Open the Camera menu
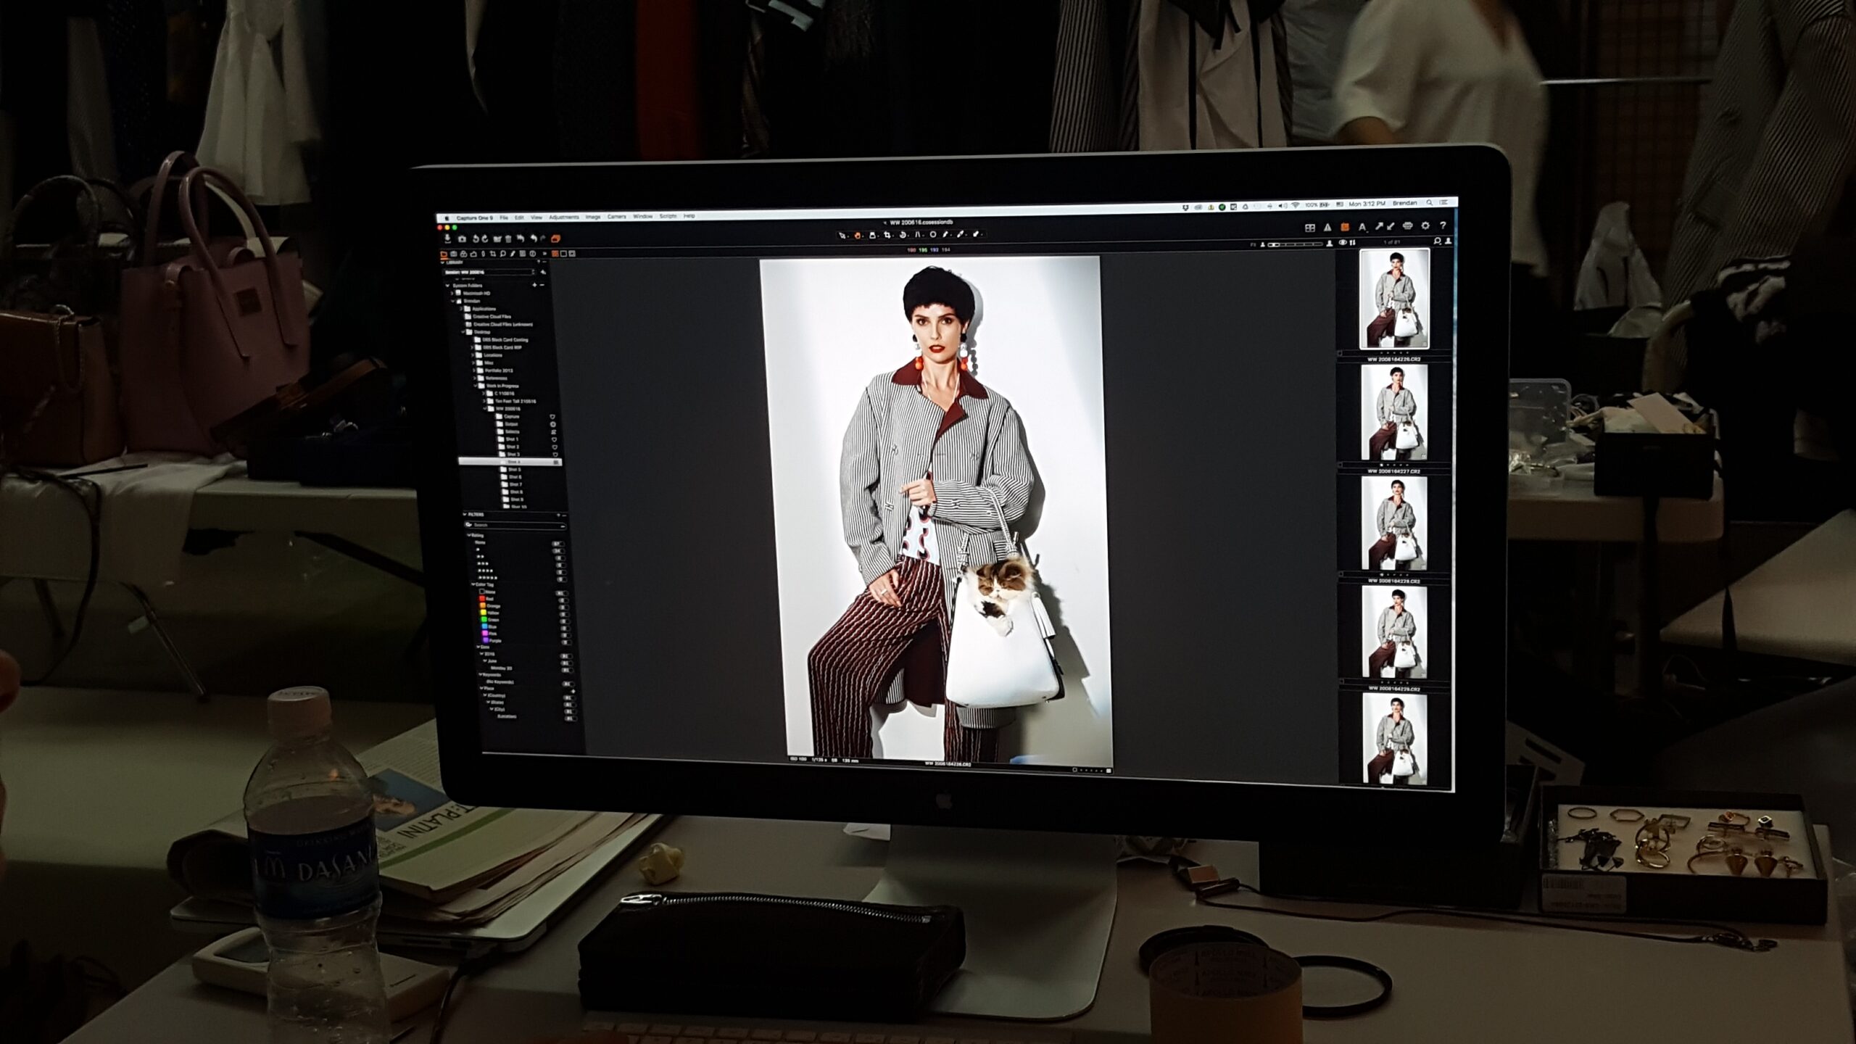1856x1044 pixels. (x=617, y=216)
